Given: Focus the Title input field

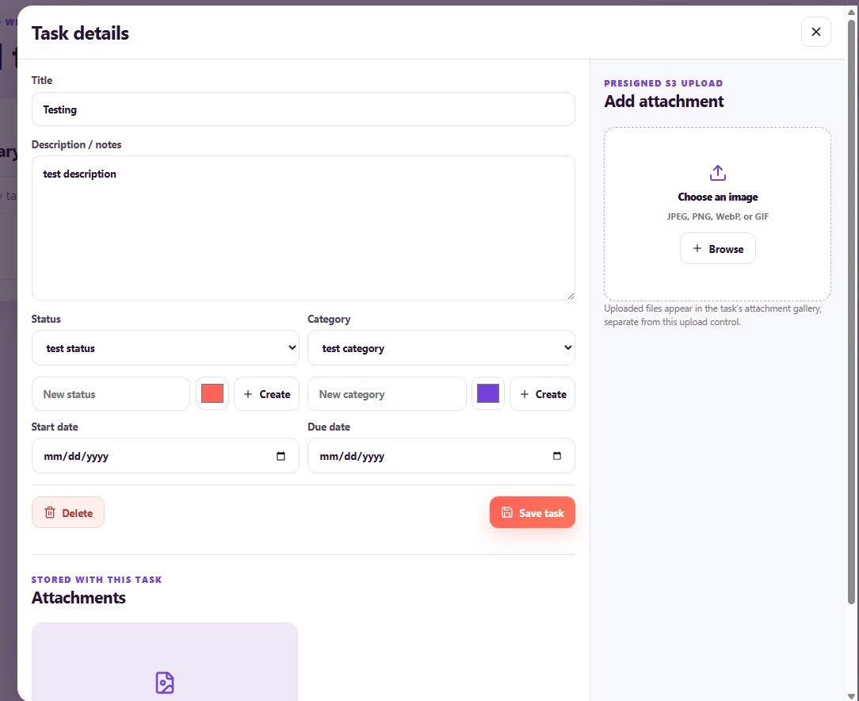Looking at the screenshot, I should [303, 109].
